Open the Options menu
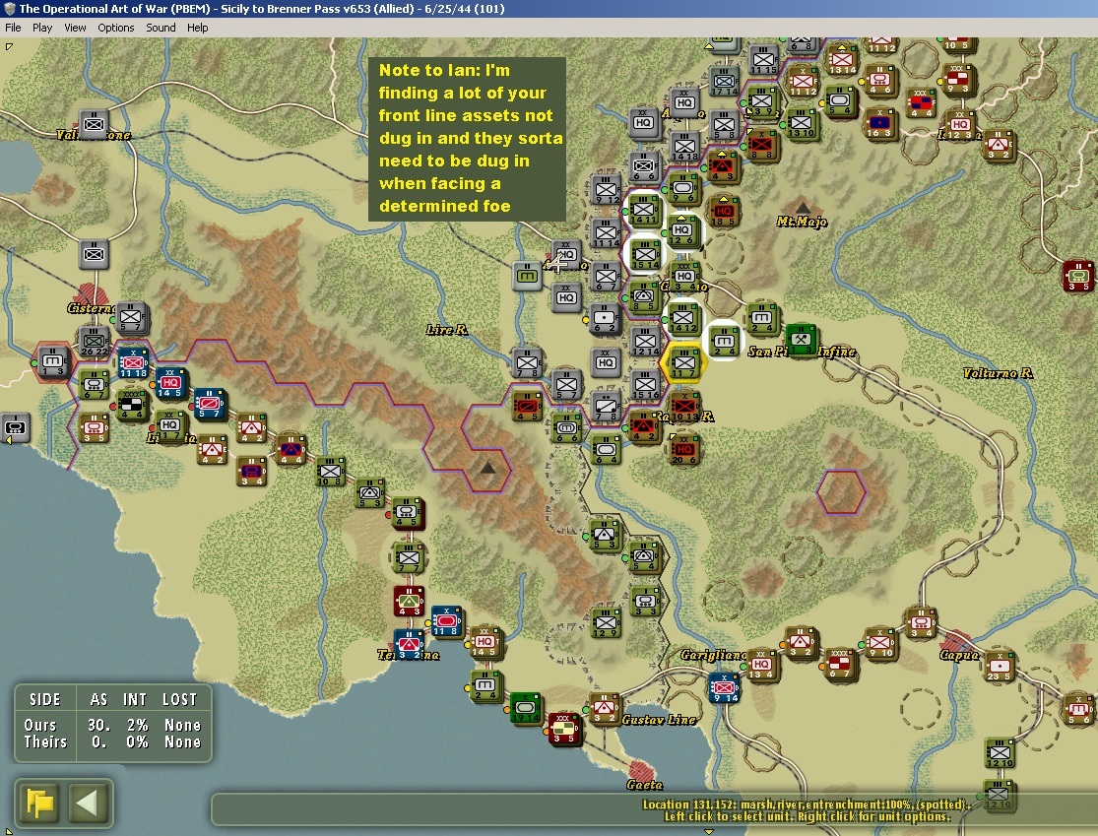Viewport: 1098px width, 836px height. [115, 28]
